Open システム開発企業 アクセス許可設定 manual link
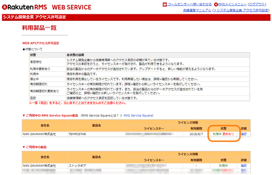Image resolution: width=272 pixels, height=175 pixels. tap(241, 10)
